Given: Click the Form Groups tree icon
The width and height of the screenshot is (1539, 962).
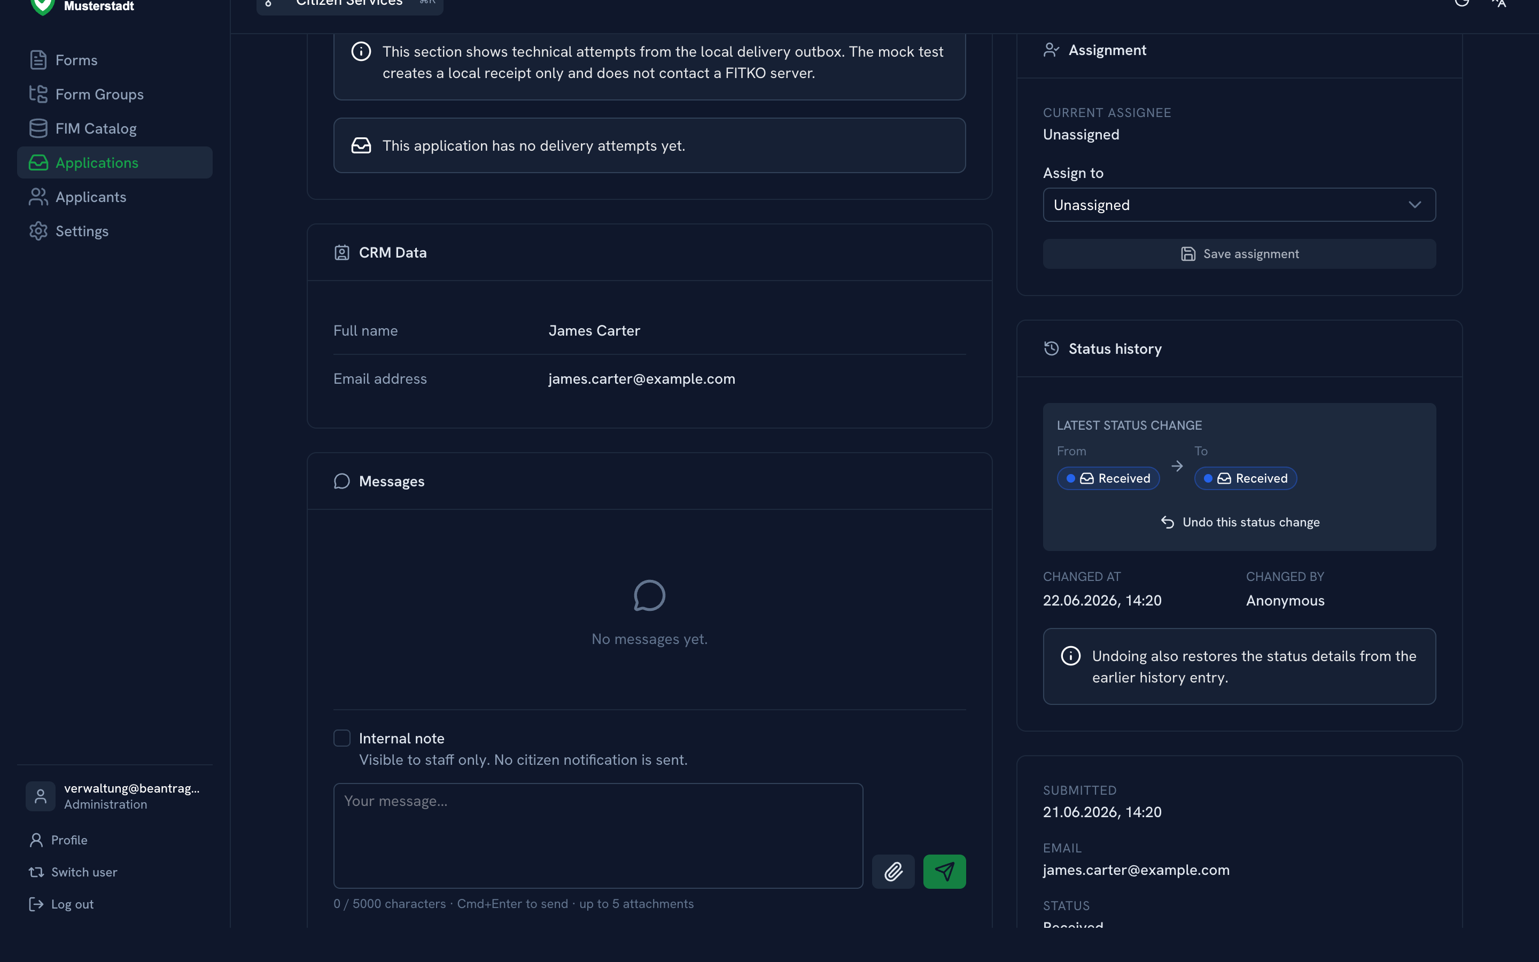Looking at the screenshot, I should coord(38,94).
